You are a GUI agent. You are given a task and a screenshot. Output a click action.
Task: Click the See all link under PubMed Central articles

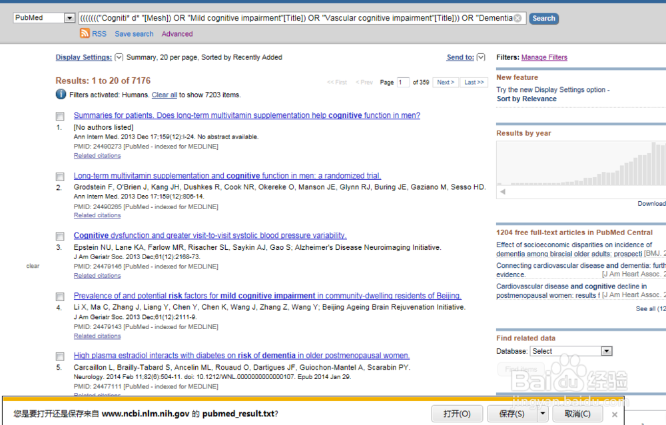[650, 308]
